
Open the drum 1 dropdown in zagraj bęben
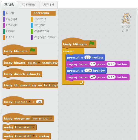click(x=93, y=64)
